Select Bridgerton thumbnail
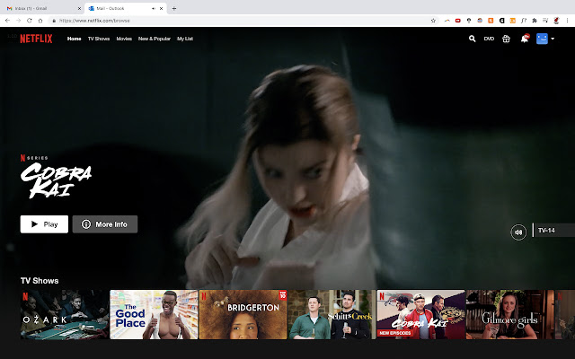 pos(243,315)
